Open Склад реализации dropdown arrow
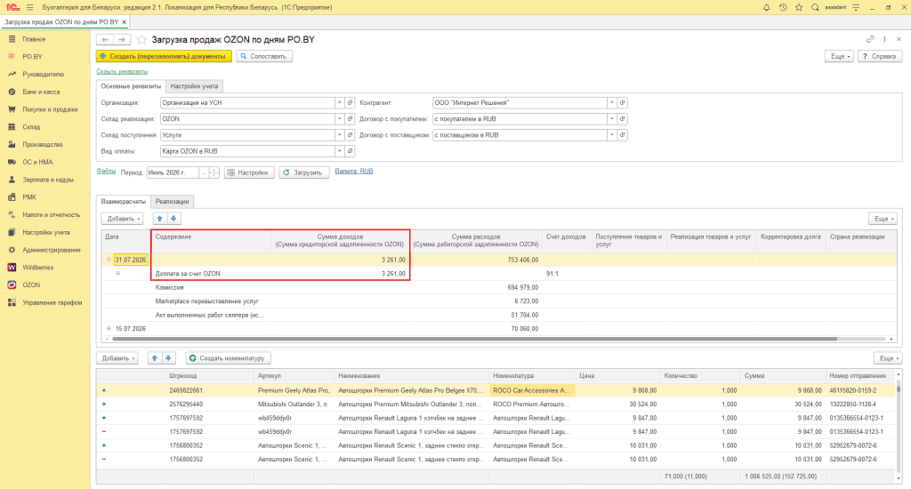 click(x=339, y=118)
